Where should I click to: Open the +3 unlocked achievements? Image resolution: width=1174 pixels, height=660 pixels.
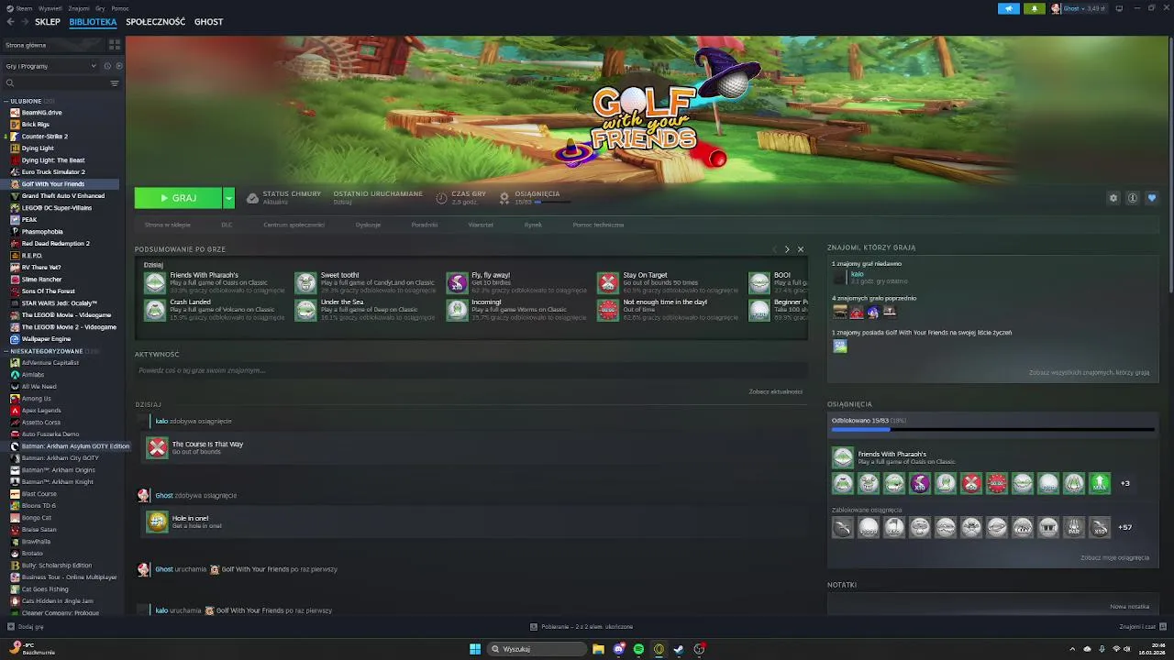[x=1124, y=483]
